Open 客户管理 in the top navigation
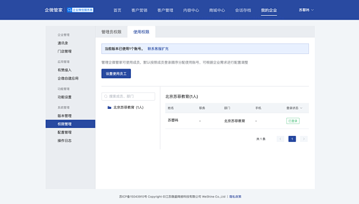Image resolution: width=359 pixels, height=204 pixels. pyautogui.click(x=165, y=10)
